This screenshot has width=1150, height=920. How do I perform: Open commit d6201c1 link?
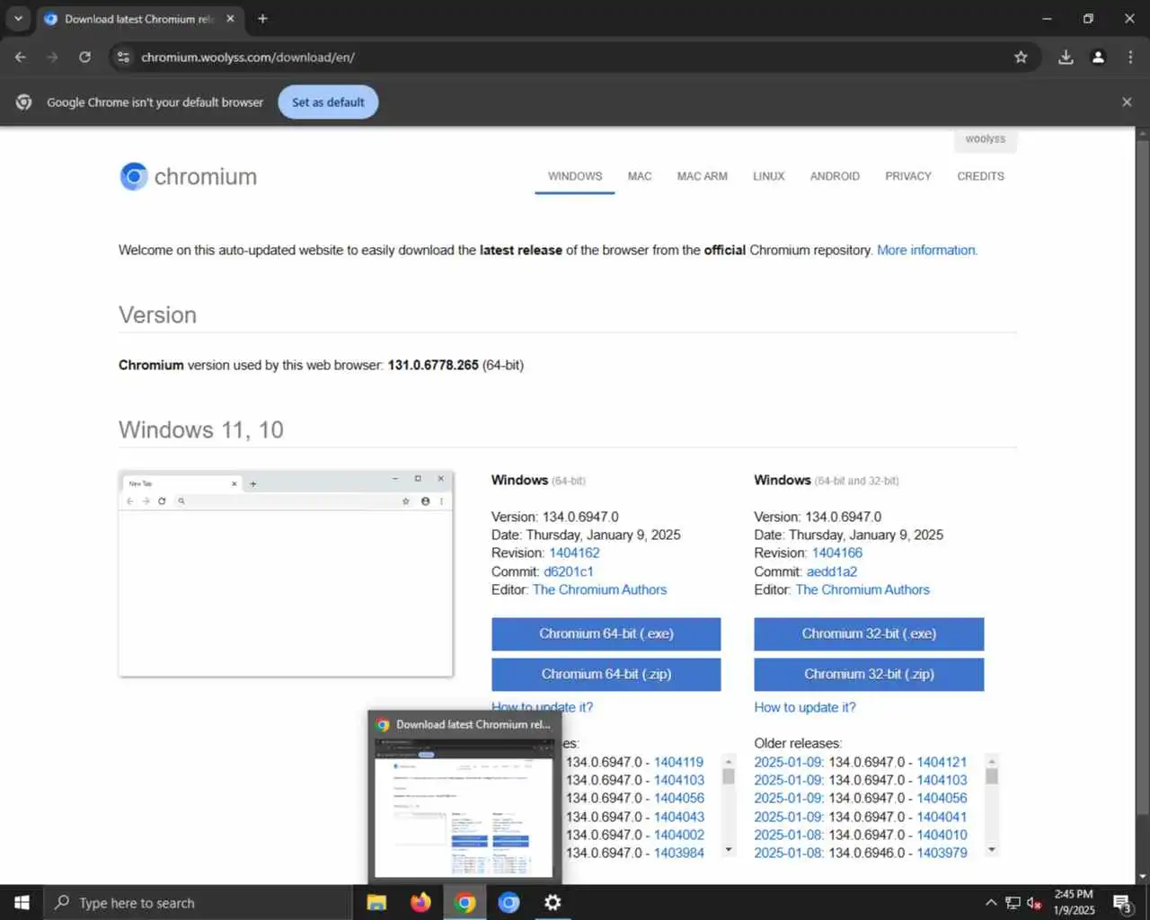click(x=568, y=571)
